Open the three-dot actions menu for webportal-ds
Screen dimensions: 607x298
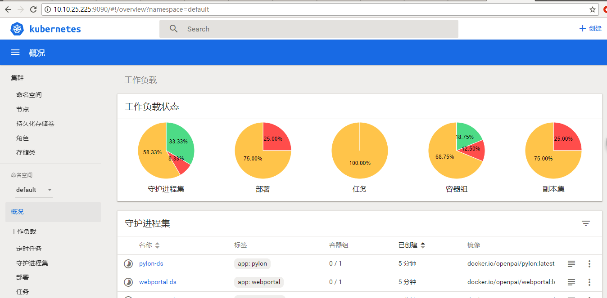pos(589,282)
